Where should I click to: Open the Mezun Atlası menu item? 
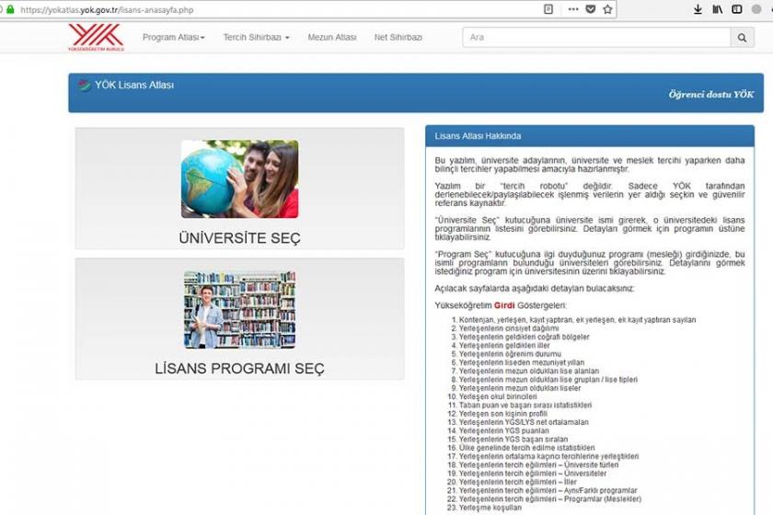click(x=332, y=38)
